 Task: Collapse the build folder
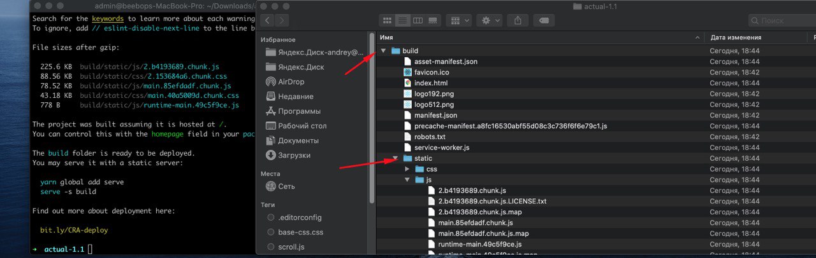click(x=383, y=51)
